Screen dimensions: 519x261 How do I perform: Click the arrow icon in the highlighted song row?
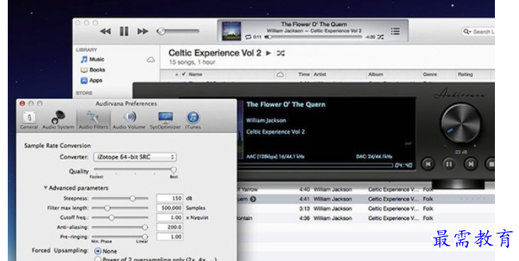pos(253,199)
